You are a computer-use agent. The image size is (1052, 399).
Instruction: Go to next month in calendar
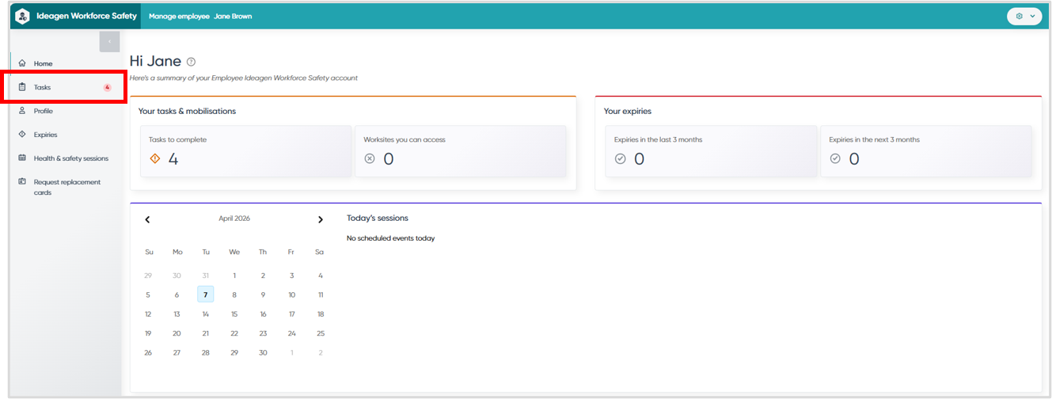(320, 219)
